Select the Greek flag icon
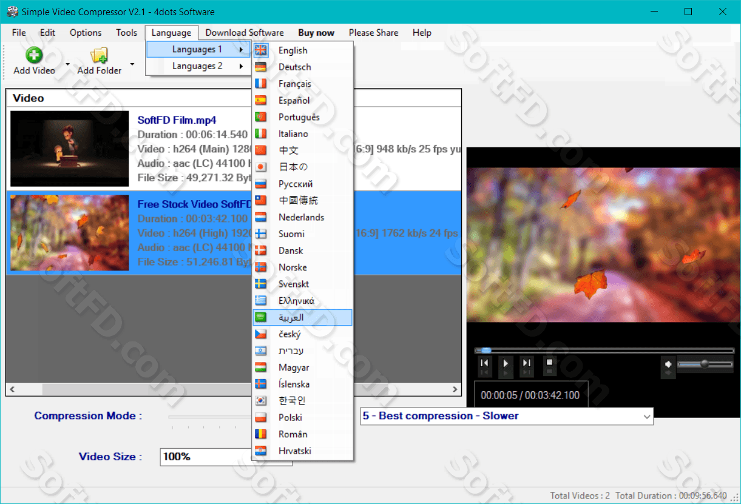Screen dimensions: 741x504 tap(261, 300)
